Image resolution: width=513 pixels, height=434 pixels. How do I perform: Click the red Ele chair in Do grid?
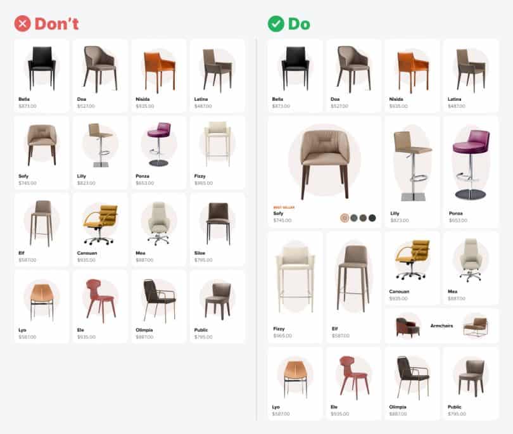click(353, 383)
